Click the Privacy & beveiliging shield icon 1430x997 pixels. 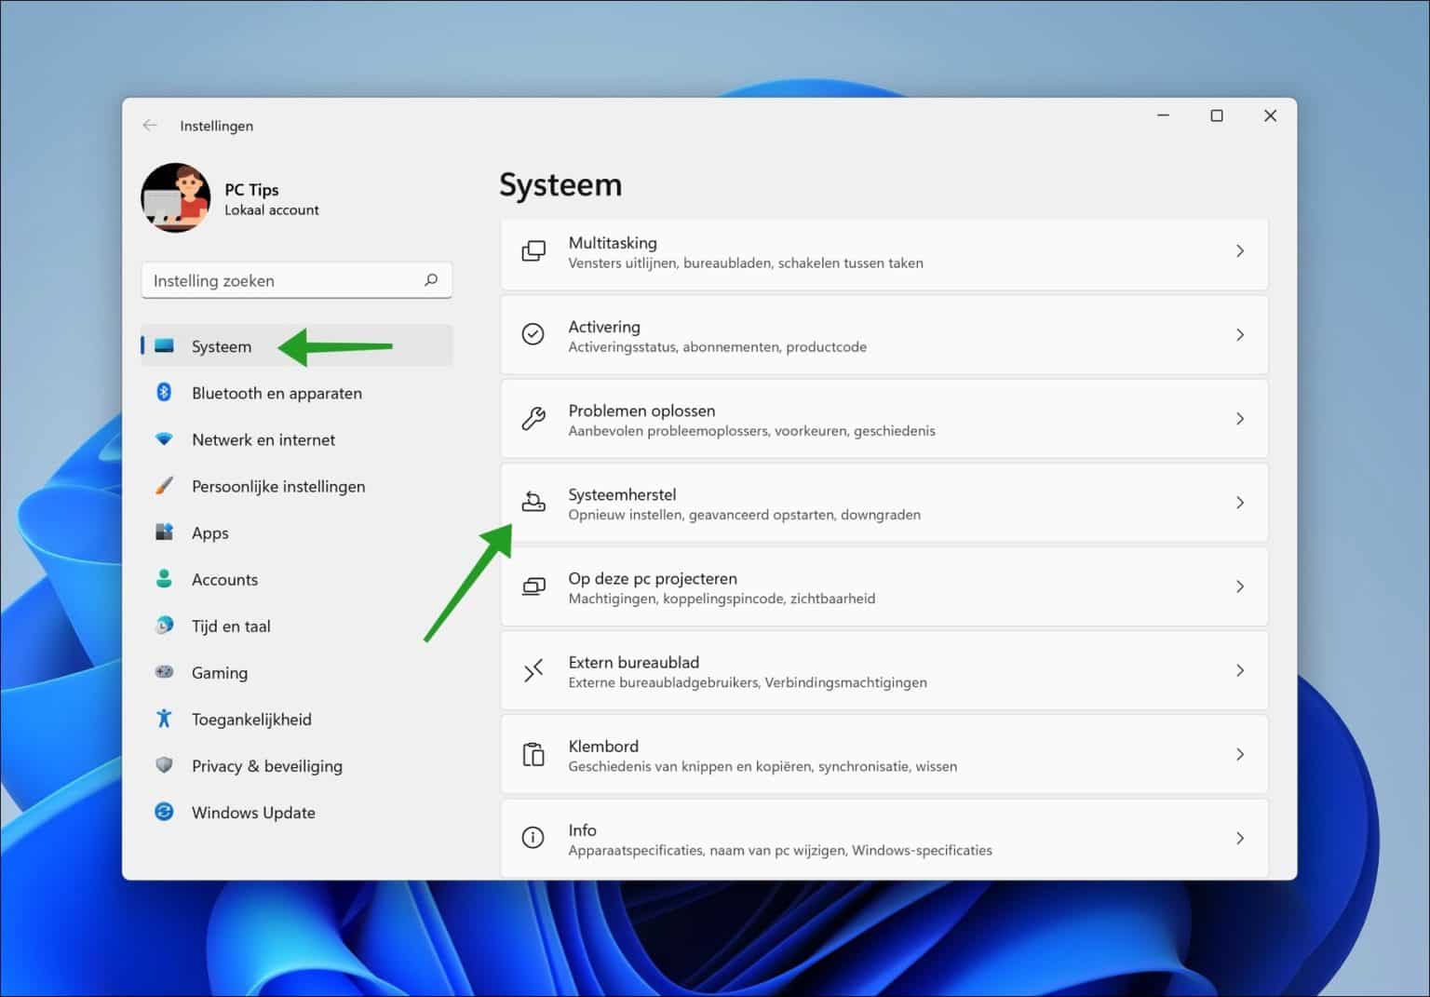click(x=164, y=765)
